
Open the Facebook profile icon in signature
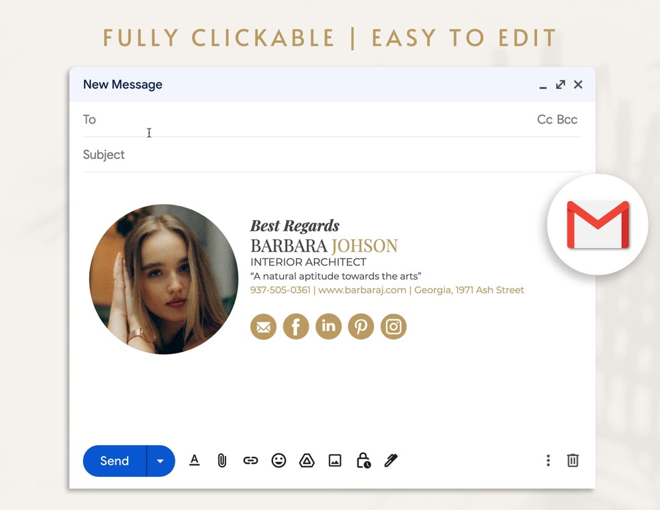click(x=296, y=327)
